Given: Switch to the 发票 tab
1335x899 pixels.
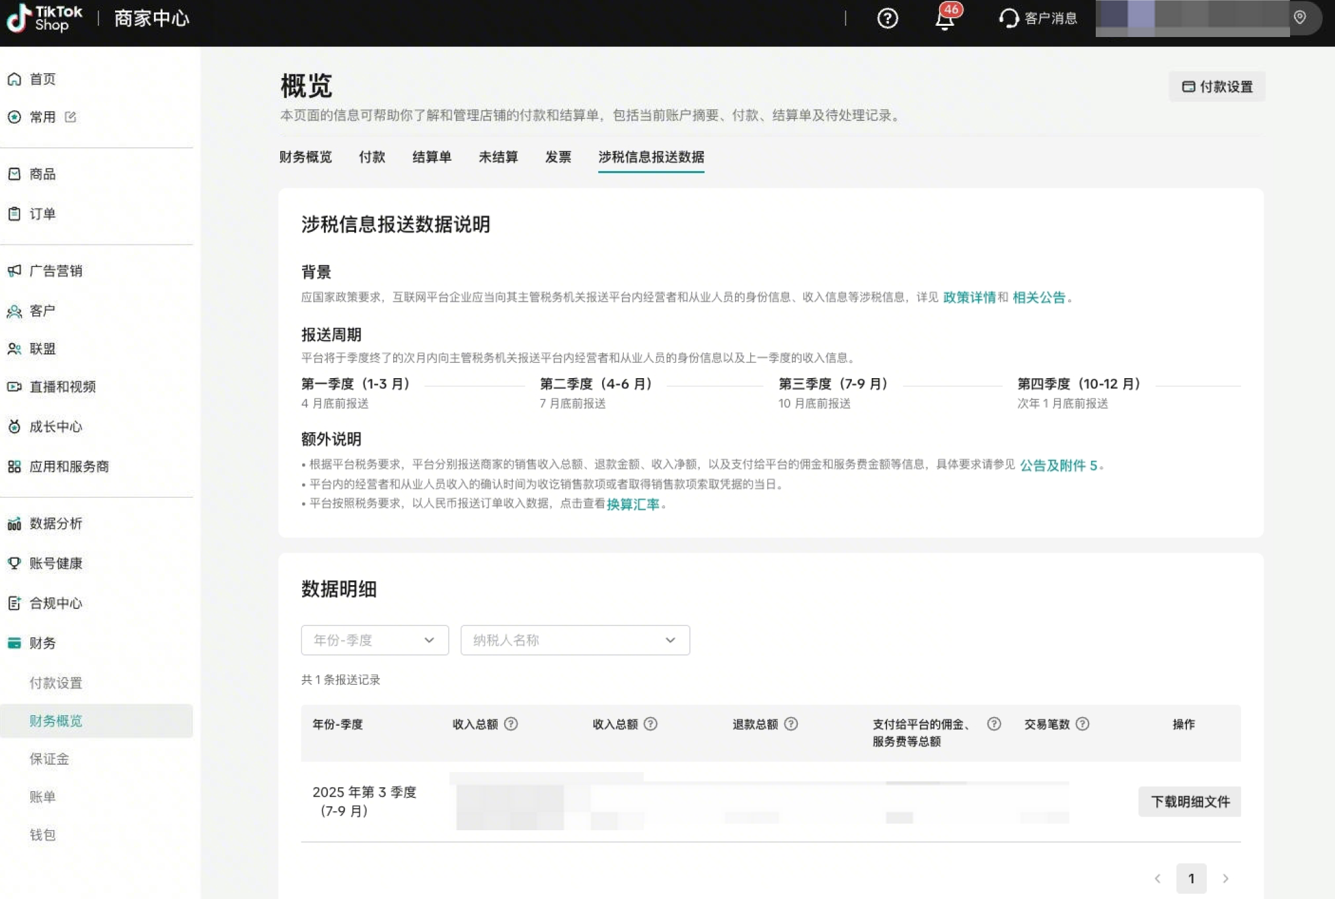Looking at the screenshot, I should click(x=558, y=157).
